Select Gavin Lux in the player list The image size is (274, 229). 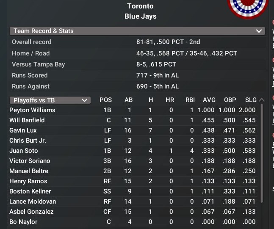(x=23, y=130)
